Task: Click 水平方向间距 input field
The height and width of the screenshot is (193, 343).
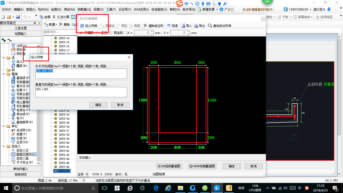Action: click(81, 74)
